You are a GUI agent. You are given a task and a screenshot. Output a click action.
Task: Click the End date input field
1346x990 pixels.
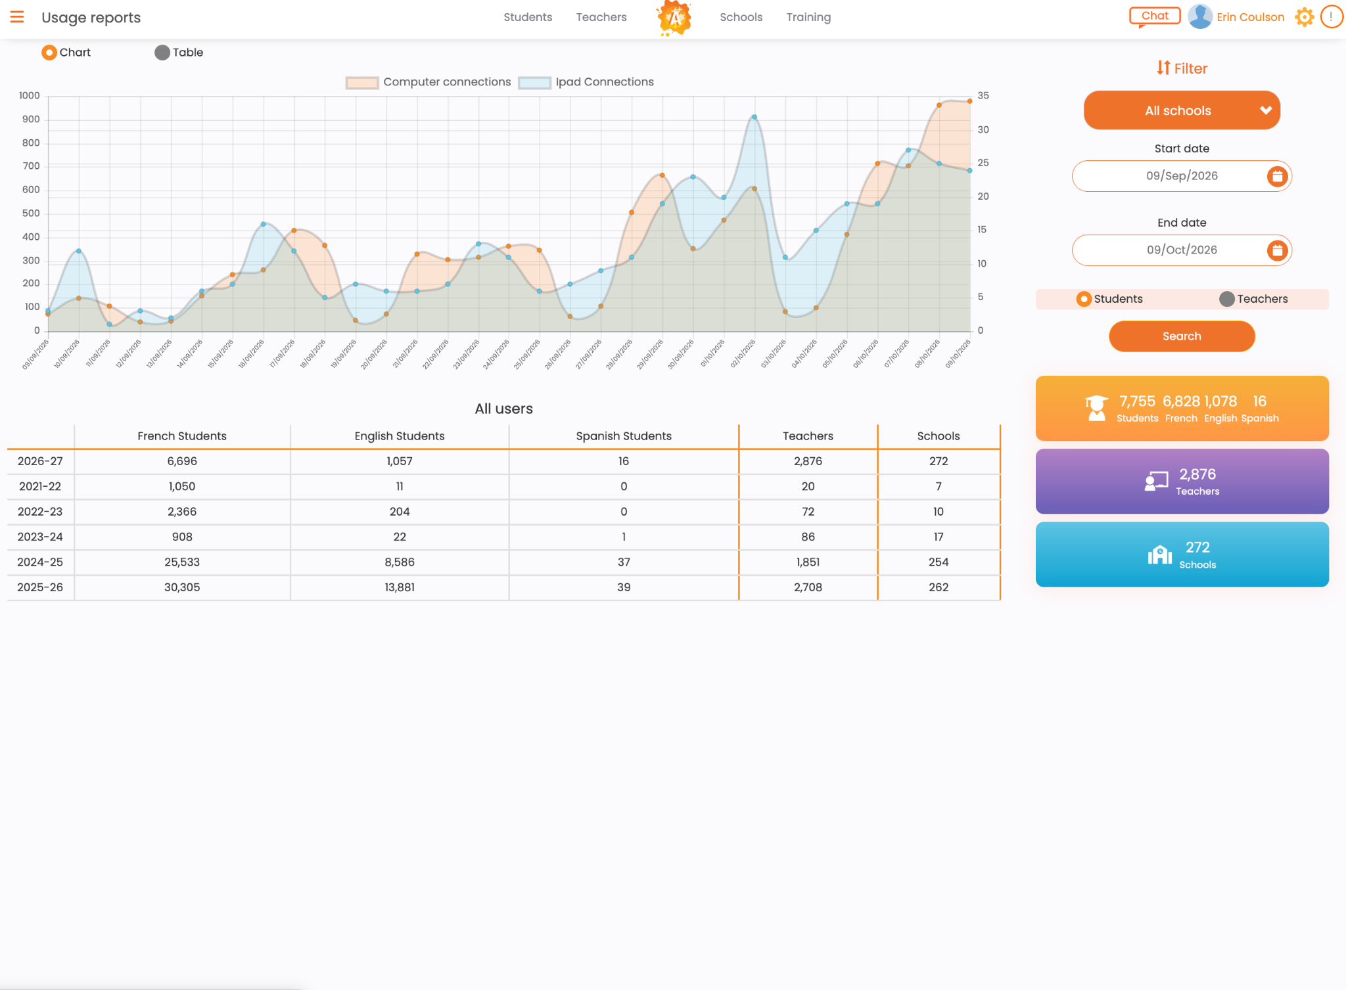pos(1182,250)
